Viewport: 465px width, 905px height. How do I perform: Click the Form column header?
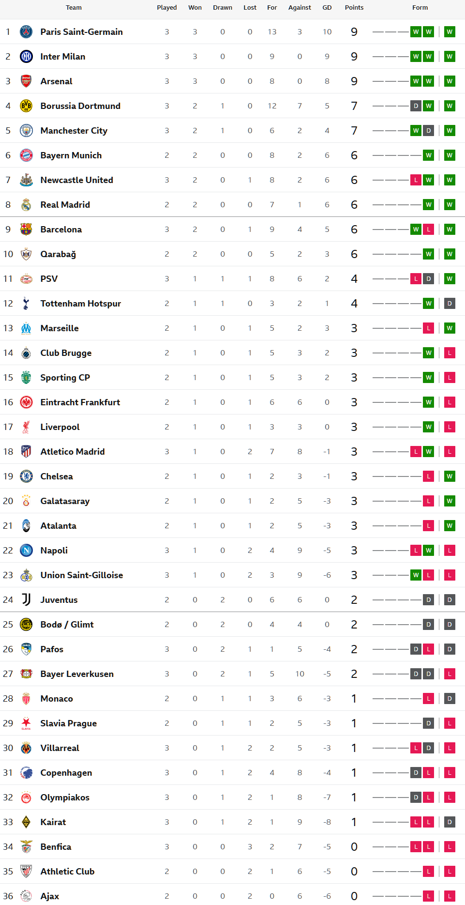pos(420,8)
